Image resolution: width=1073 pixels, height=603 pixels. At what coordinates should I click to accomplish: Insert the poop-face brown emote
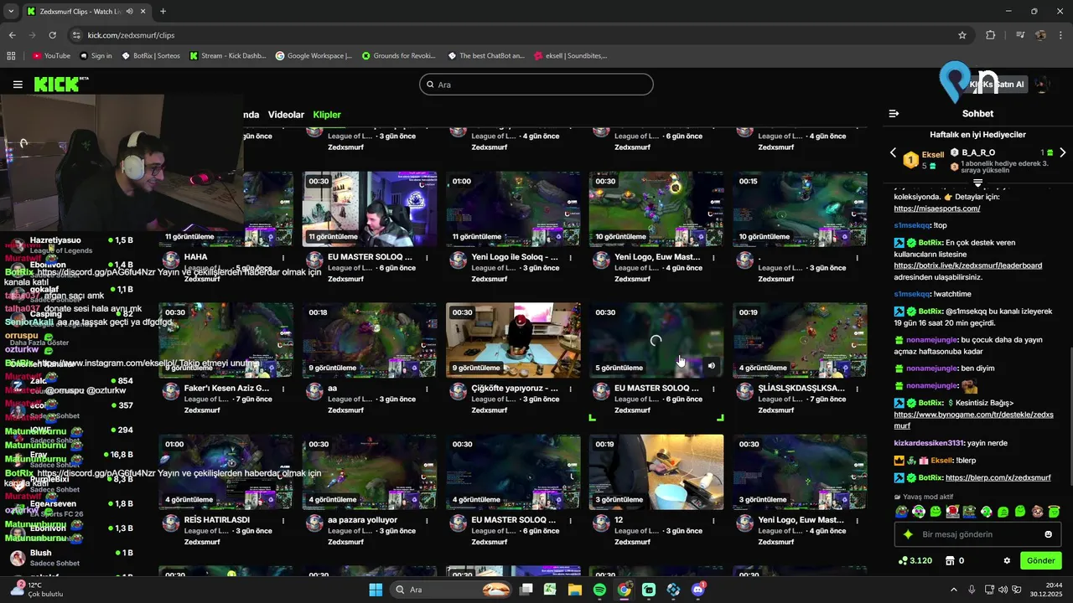[x=1037, y=512]
